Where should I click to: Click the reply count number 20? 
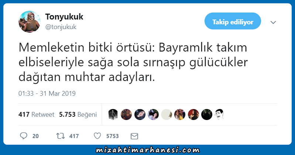[35, 136]
